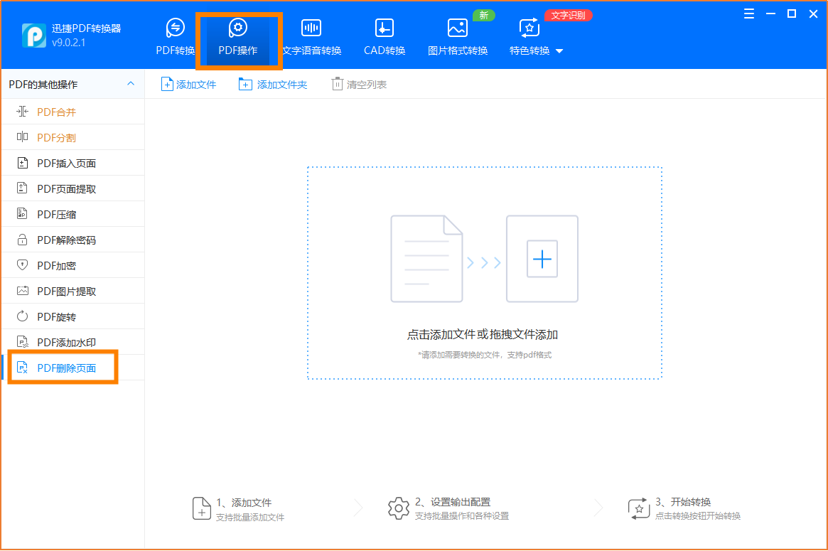Expand the 特色转换 dropdown arrow
Screen dimensions: 828x551
[560, 51]
